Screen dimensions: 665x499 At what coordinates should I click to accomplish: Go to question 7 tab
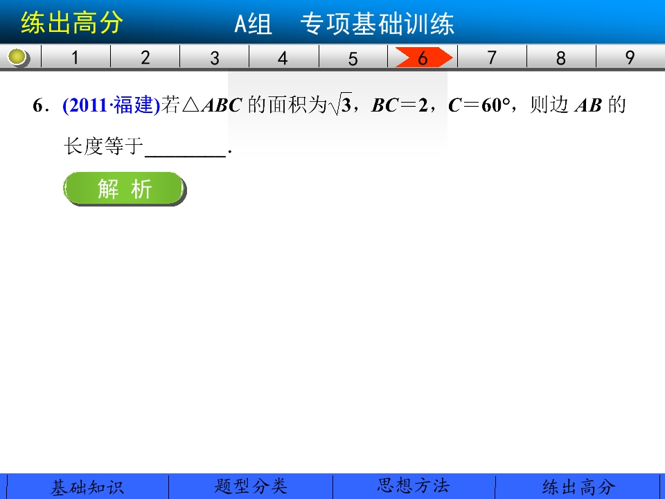[492, 58]
